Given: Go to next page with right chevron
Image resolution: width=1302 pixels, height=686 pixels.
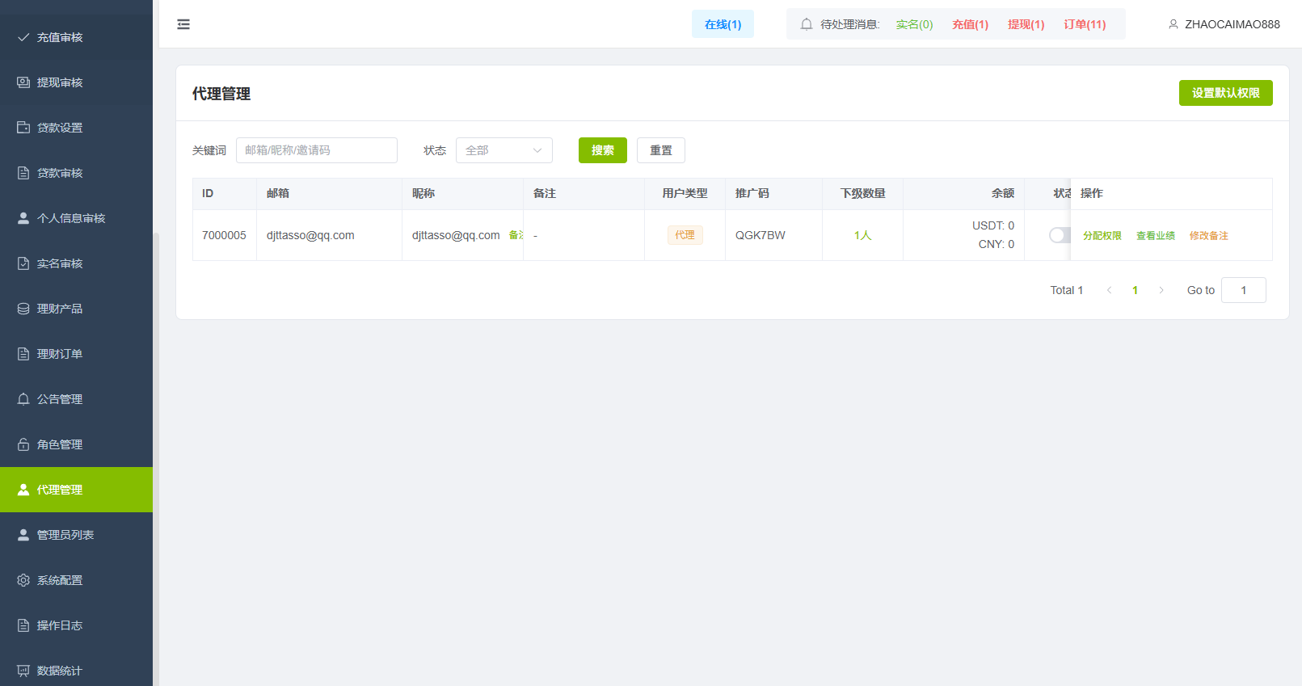Looking at the screenshot, I should pyautogui.click(x=1161, y=290).
